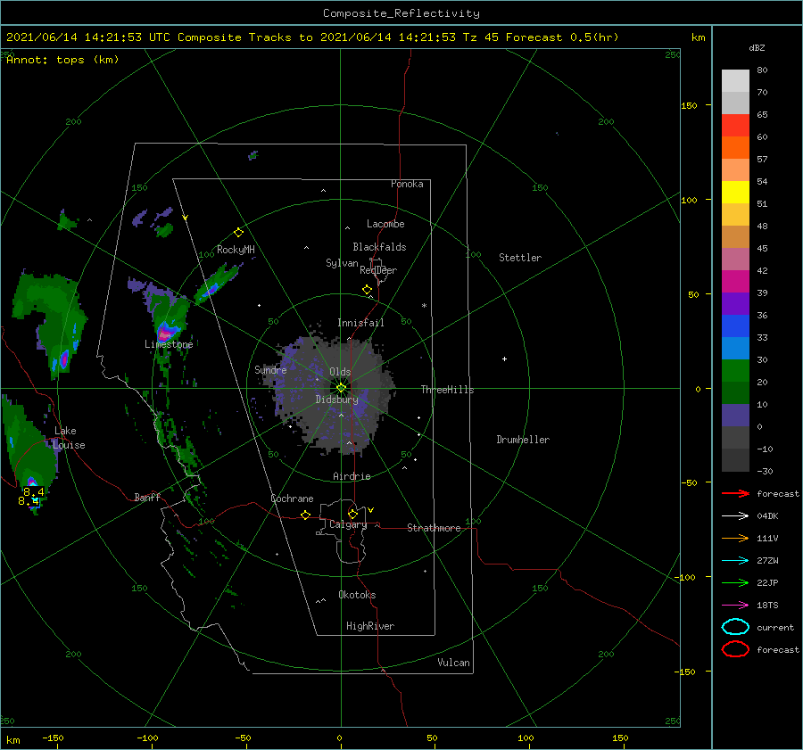This screenshot has height=750, width=803.
Task: Click the magenta 18TS track arrow
Action: [735, 606]
